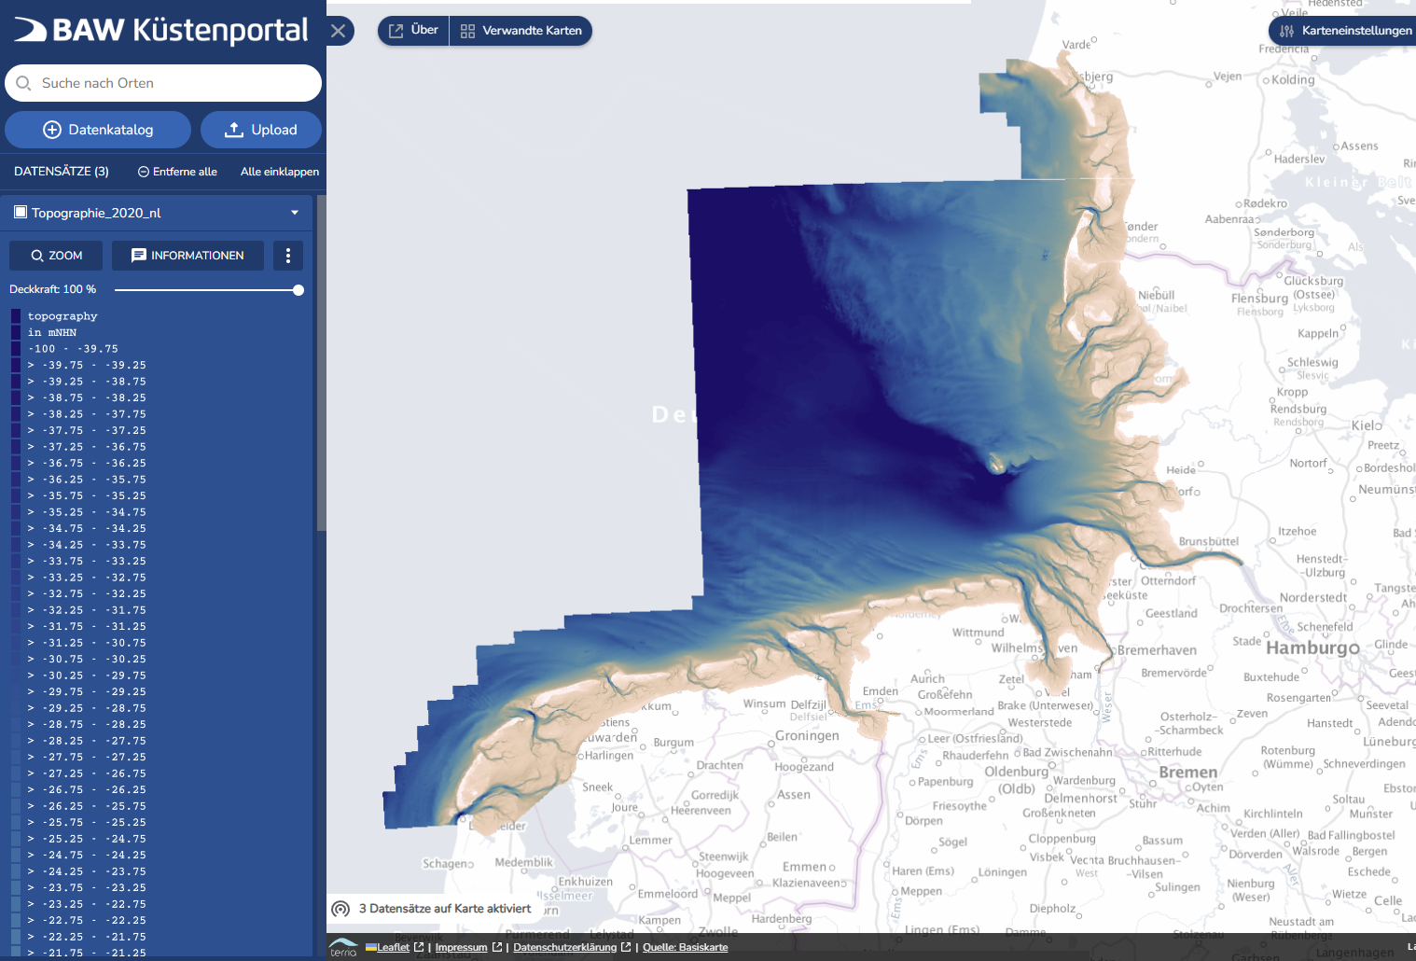Open Karteneinstellungen map settings
1416x961 pixels.
tap(1345, 31)
